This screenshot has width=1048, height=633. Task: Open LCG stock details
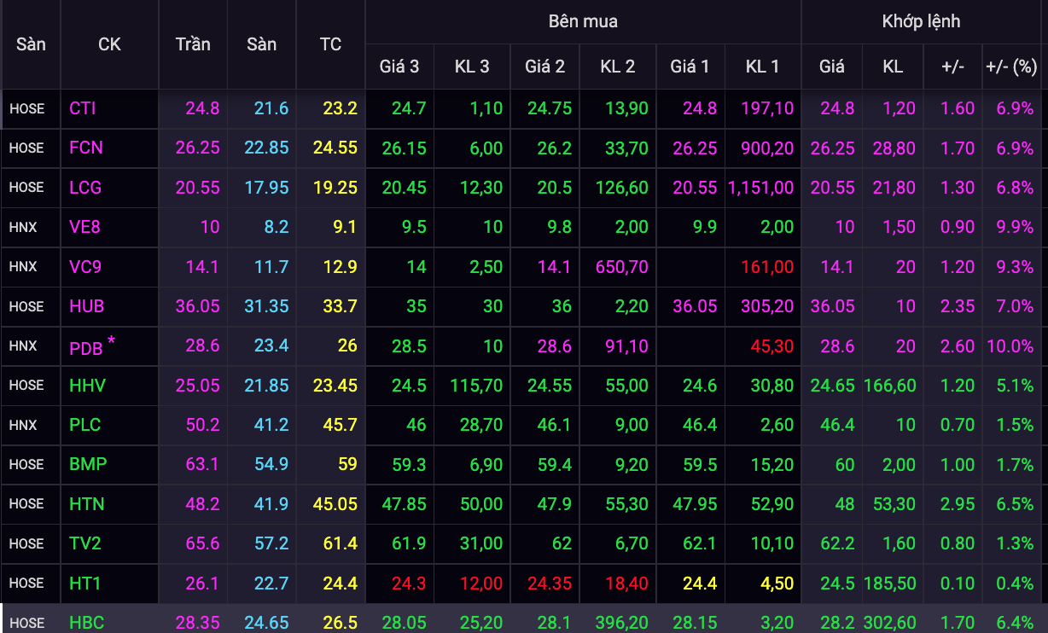(86, 188)
